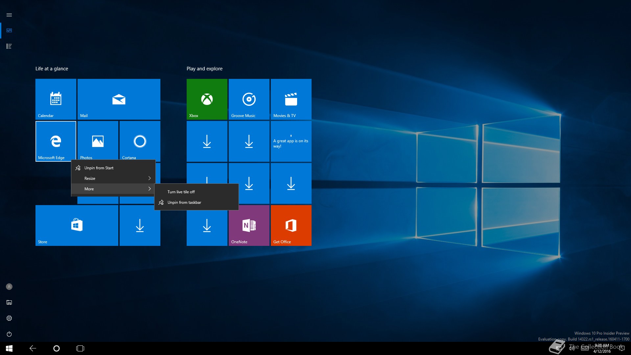Open Settings gear icon
Screen dimensions: 631x355
9,318
